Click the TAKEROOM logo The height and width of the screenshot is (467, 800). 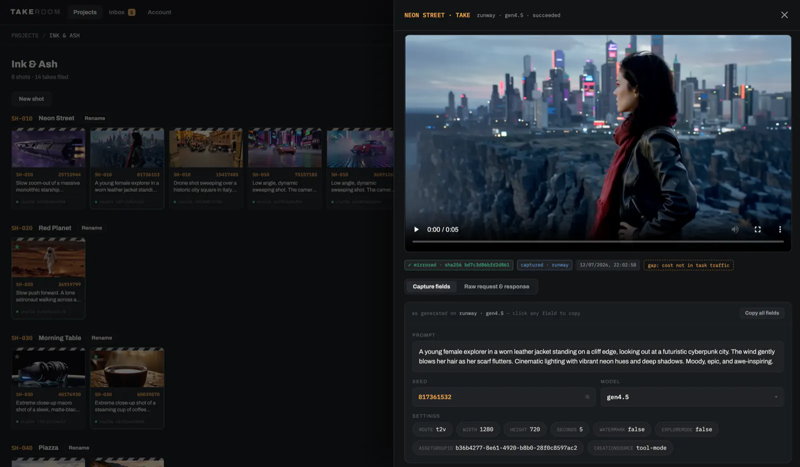pyautogui.click(x=35, y=12)
